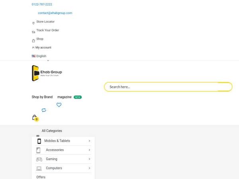Open the magazine menu item
Image resolution: width=239 pixels, height=179 pixels.
point(64,97)
